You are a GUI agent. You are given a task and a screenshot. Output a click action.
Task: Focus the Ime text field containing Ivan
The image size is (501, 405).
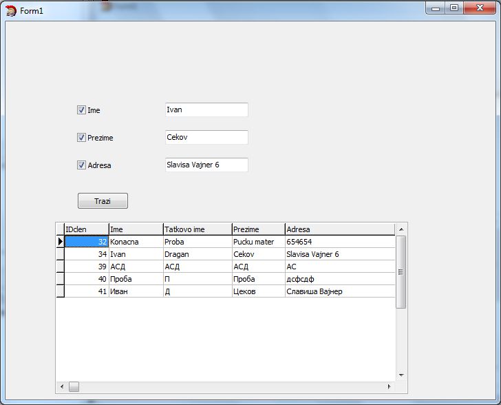[206, 110]
